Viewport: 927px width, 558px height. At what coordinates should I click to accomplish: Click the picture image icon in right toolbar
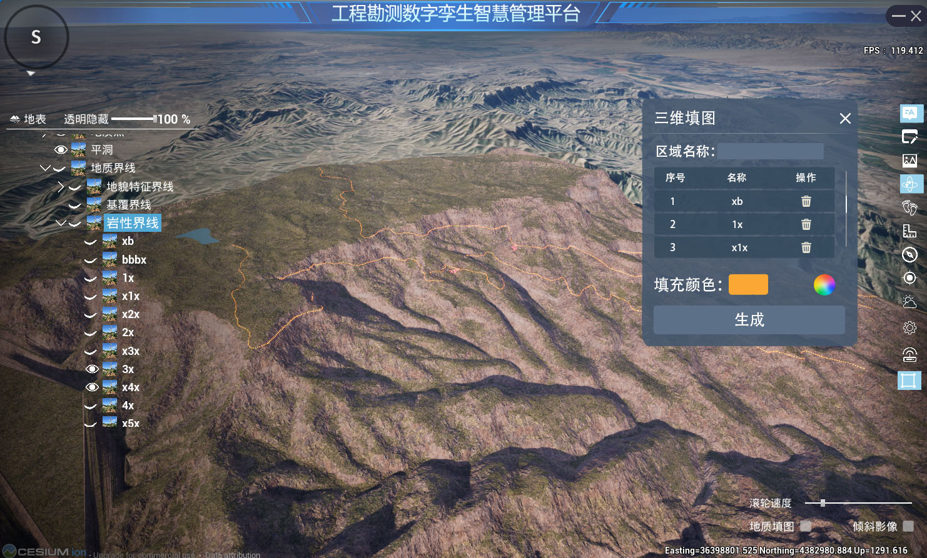click(x=909, y=161)
